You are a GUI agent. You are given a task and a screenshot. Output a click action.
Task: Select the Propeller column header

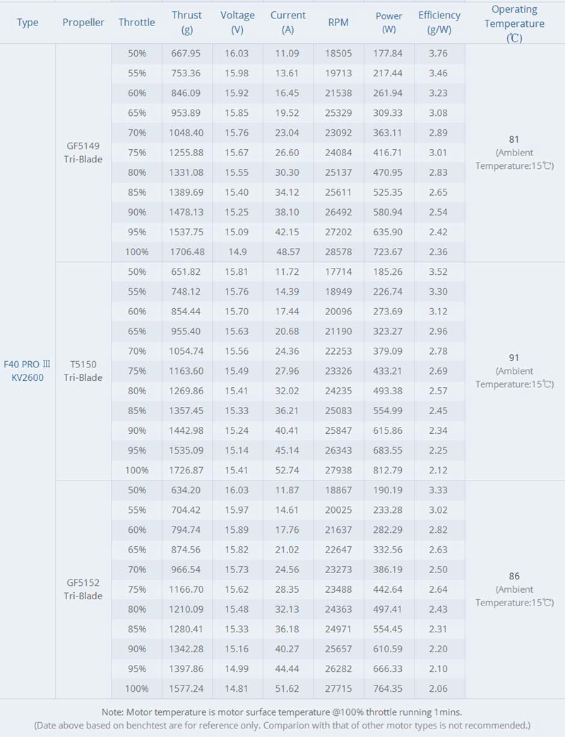click(83, 23)
